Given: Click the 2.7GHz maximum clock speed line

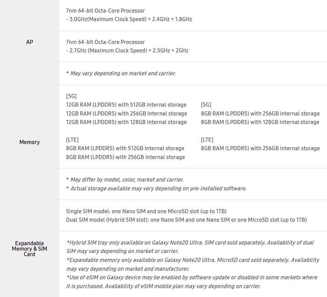Looking at the screenshot, I should (x=127, y=51).
